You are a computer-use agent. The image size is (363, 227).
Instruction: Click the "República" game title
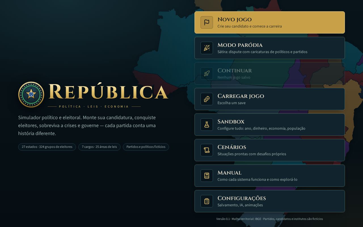[x=109, y=92]
